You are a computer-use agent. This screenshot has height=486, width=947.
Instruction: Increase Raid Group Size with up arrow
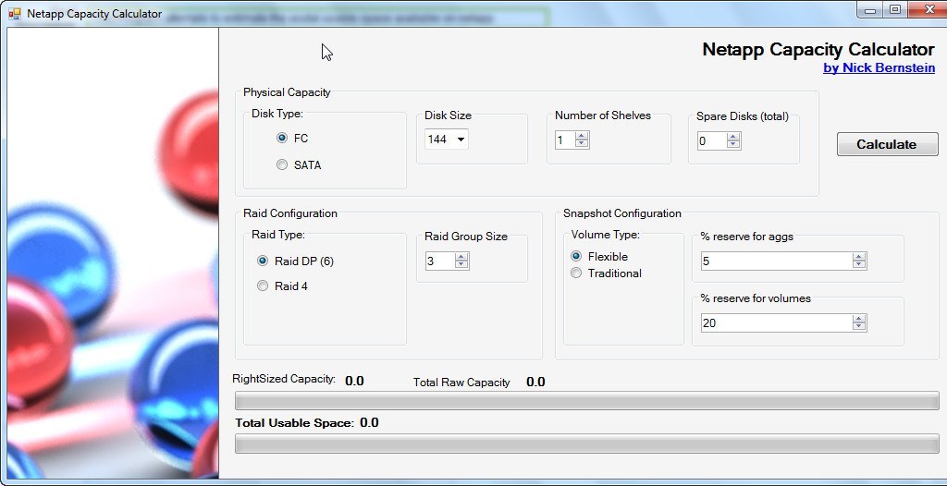[461, 257]
